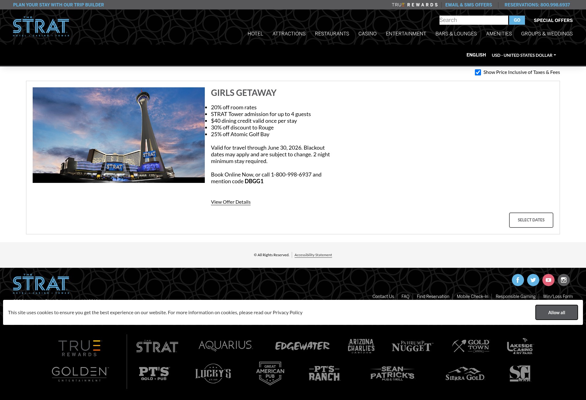The width and height of the screenshot is (586, 400).
Task: Click the PT's Gold Pub logo
Action: (x=154, y=373)
